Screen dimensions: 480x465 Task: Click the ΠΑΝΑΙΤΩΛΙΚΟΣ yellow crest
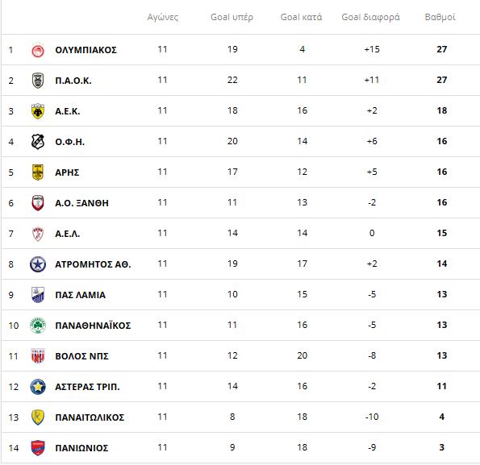pyautogui.click(x=38, y=417)
